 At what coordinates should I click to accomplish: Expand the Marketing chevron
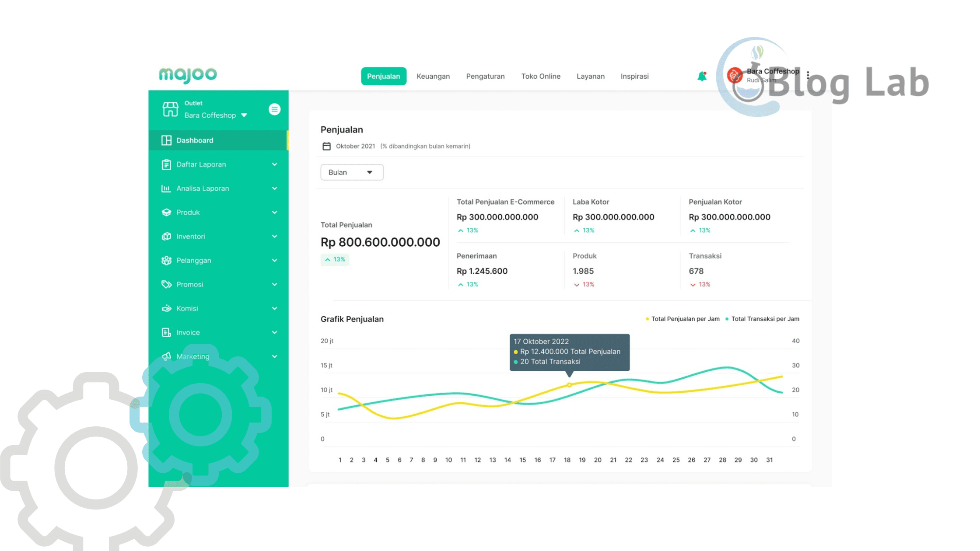274,357
